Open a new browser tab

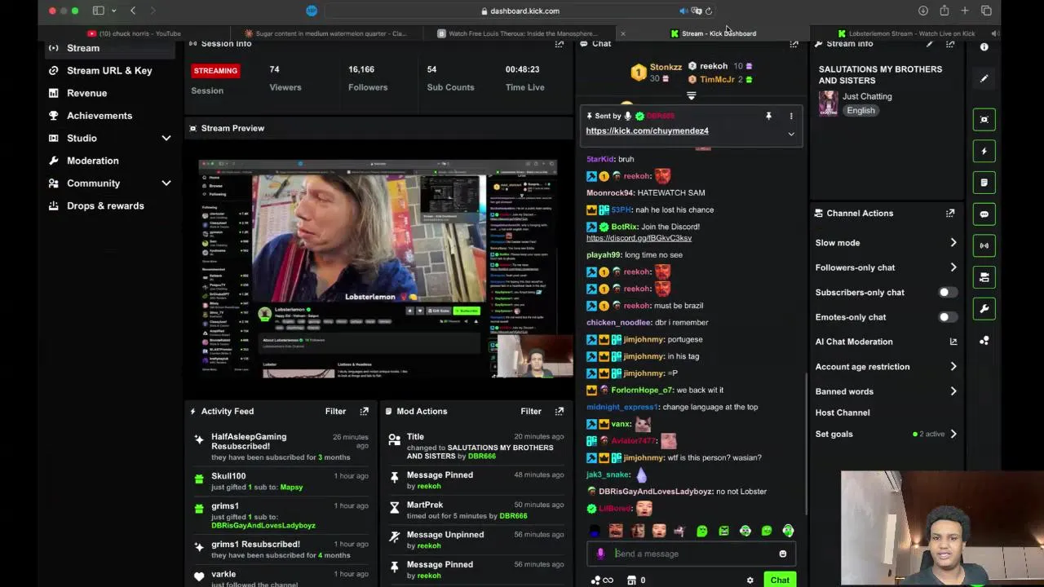click(x=965, y=11)
